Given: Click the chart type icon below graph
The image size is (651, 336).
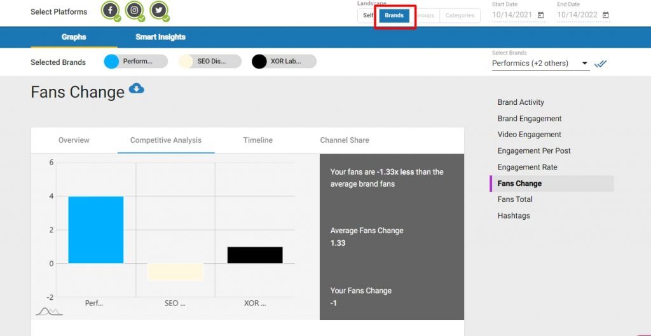Looking at the screenshot, I should point(49,311).
